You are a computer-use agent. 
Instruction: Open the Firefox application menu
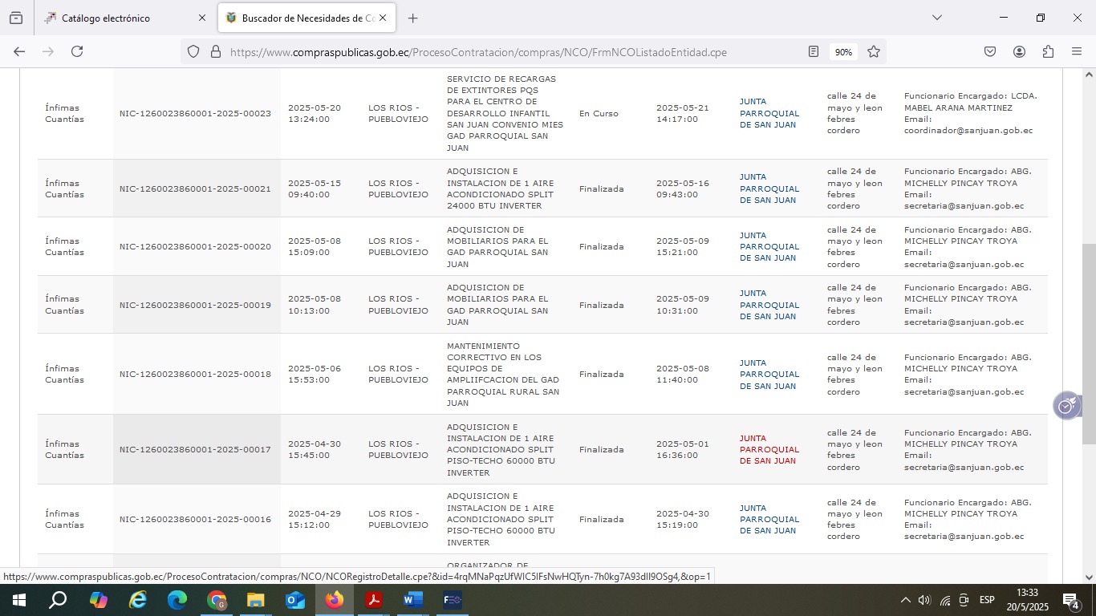pyautogui.click(x=1077, y=52)
